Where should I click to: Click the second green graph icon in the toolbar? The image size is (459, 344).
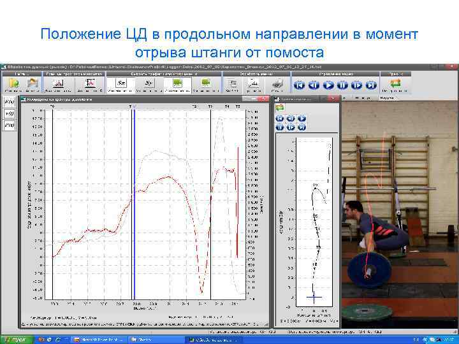pyautogui.click(x=206, y=83)
